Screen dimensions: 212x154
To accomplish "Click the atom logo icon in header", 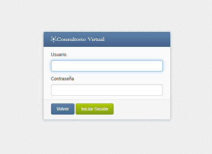I will pos(54,39).
